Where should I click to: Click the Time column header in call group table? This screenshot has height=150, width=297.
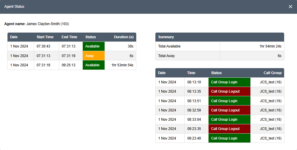pyautogui.click(x=191, y=73)
